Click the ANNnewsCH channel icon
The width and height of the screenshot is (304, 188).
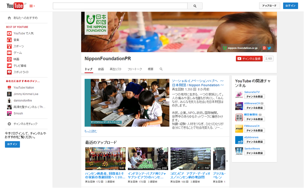[239, 106]
